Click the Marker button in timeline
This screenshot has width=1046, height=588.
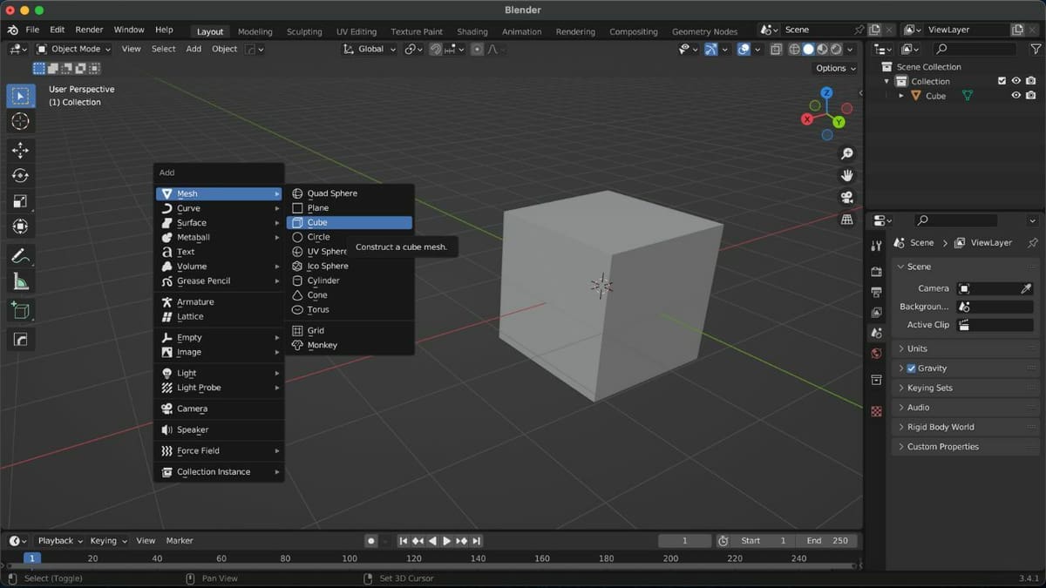(x=180, y=541)
